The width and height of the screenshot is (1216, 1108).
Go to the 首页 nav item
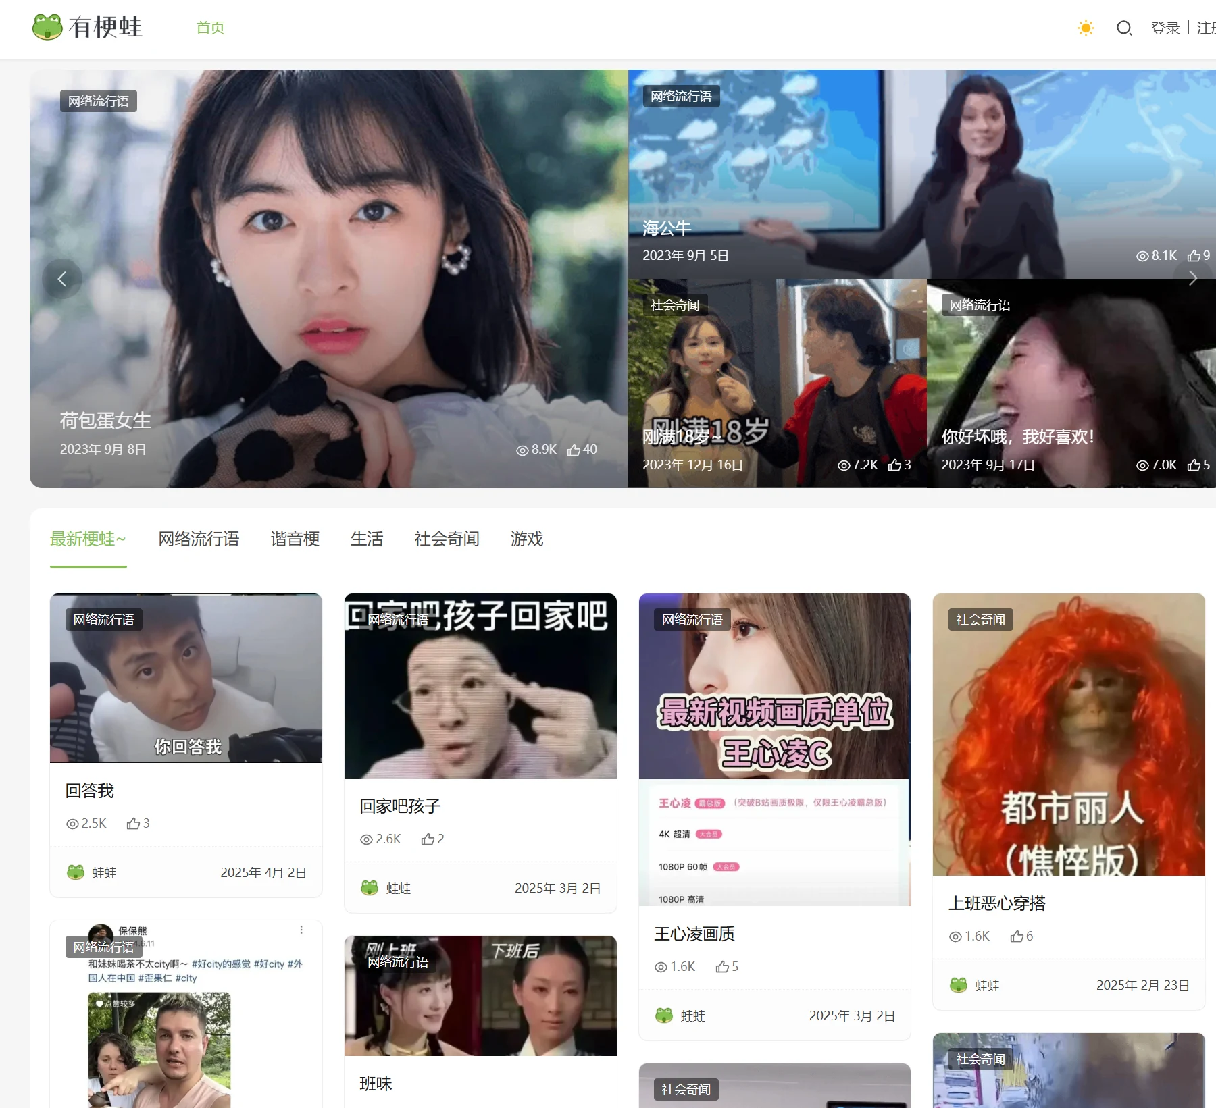pos(210,28)
